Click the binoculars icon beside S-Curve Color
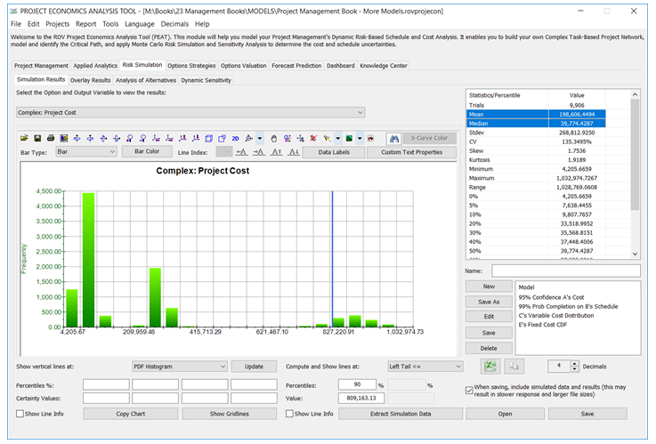The height and width of the screenshot is (444, 656). click(393, 139)
